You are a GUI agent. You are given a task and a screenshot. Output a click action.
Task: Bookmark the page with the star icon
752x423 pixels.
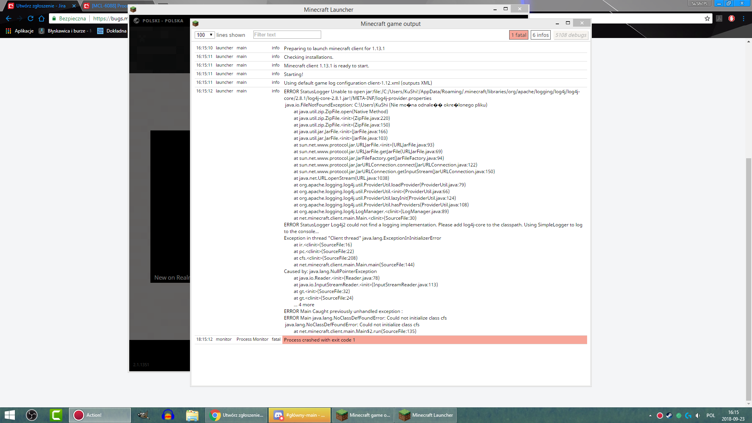point(707,18)
